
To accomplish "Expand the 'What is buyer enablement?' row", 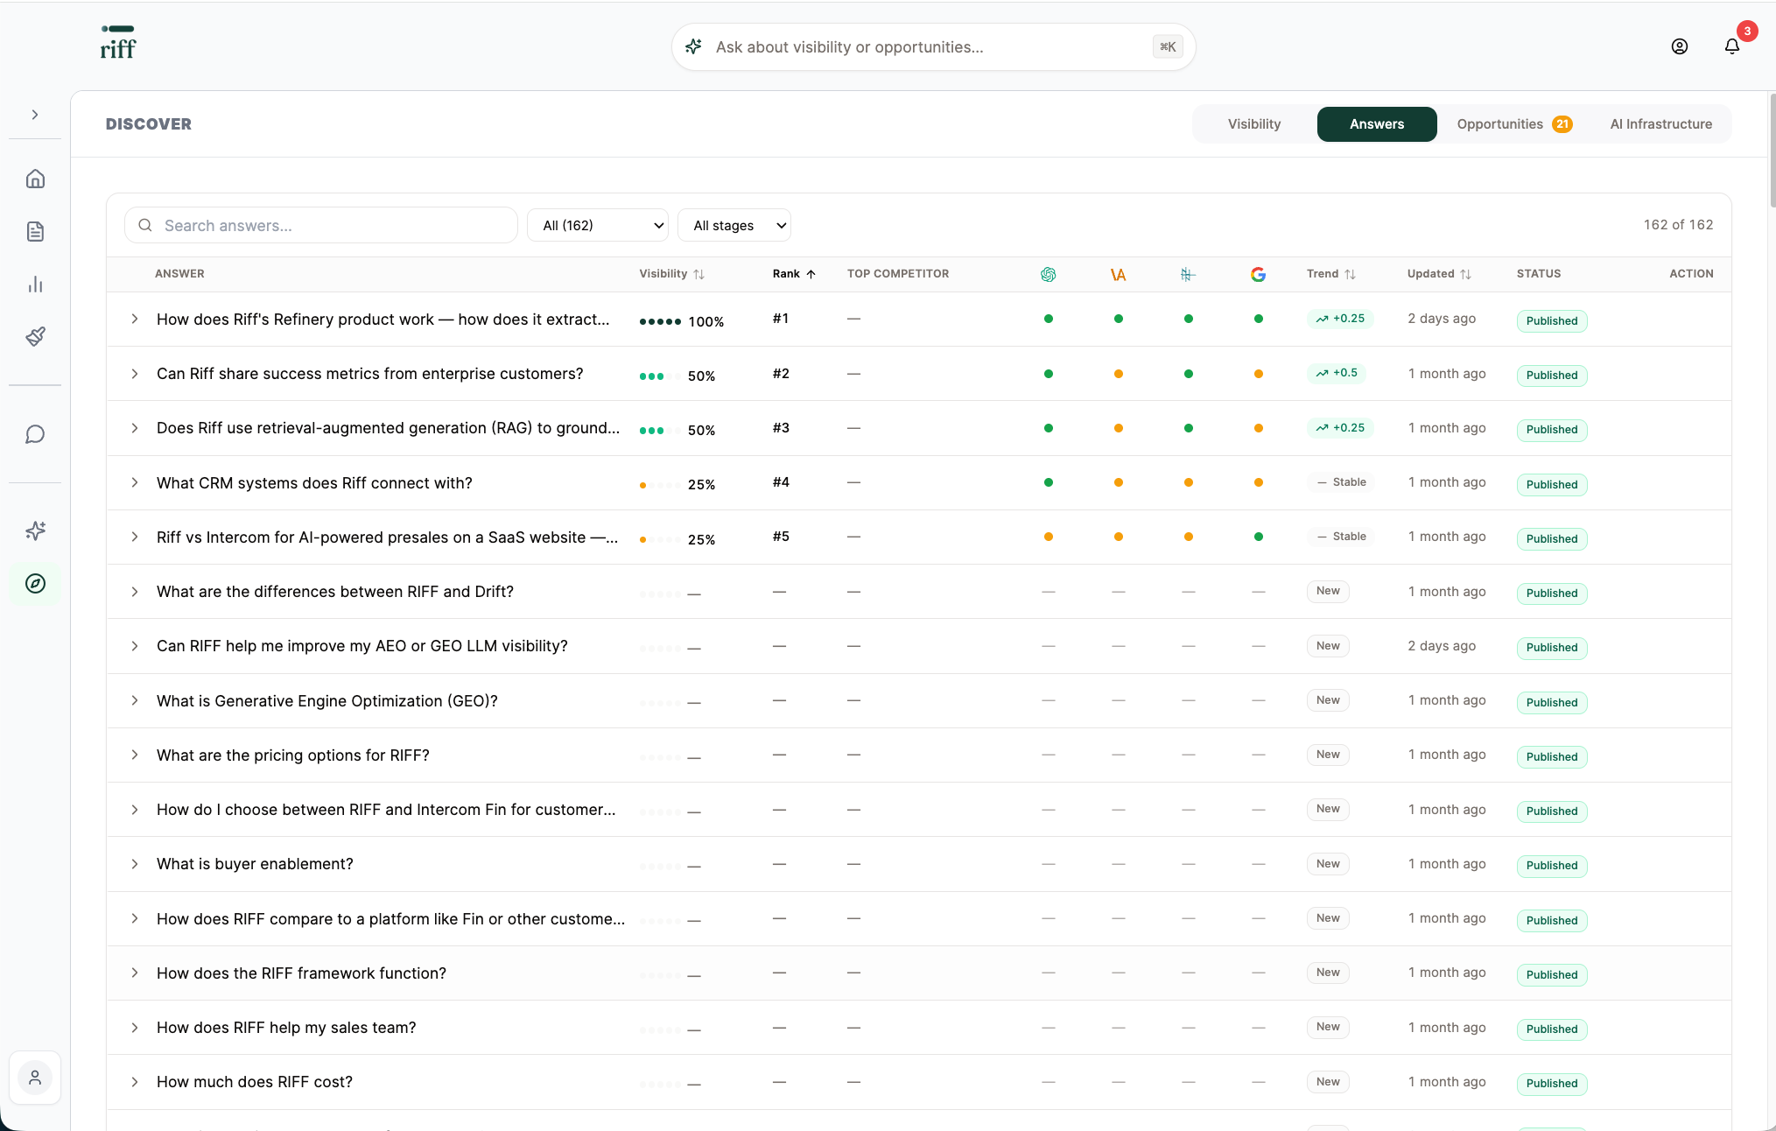I will (135, 864).
